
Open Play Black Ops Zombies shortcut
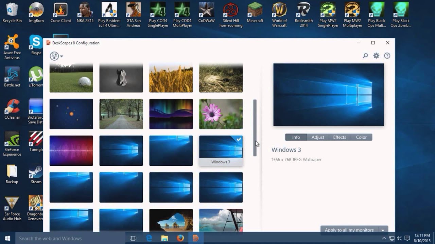[x=401, y=15]
